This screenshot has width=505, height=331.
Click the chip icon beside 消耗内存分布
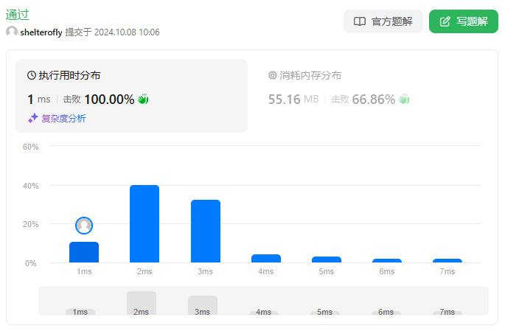coord(273,75)
